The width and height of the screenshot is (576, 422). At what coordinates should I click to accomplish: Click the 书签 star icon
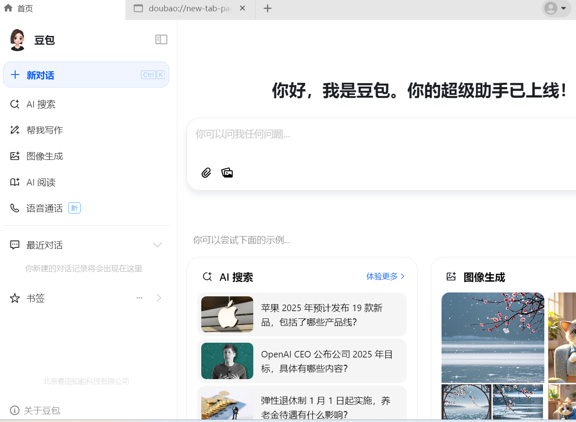click(15, 298)
